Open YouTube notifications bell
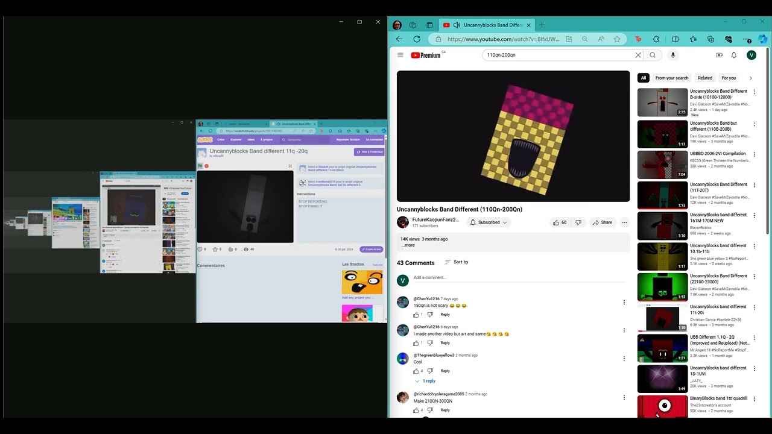This screenshot has width=772, height=434. (x=734, y=55)
